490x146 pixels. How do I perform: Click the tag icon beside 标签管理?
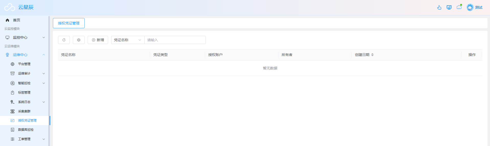point(13,93)
